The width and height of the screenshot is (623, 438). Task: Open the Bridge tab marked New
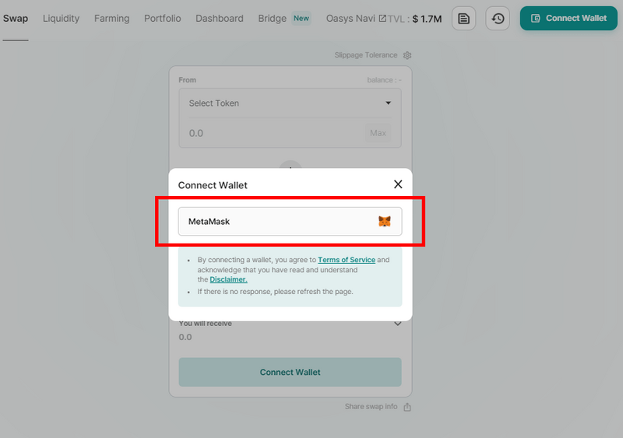pos(273,19)
